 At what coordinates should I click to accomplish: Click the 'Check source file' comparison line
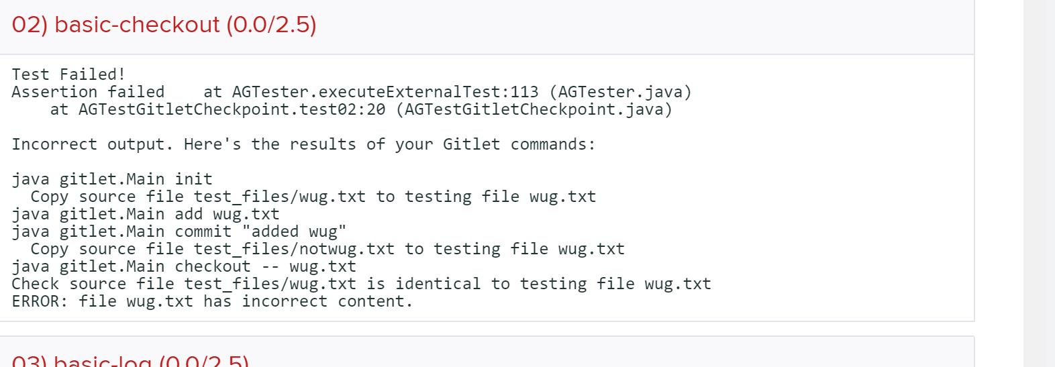pos(361,284)
